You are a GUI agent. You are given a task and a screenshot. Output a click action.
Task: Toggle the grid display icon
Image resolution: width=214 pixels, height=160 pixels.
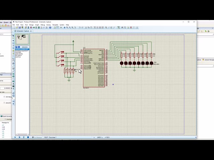click(58, 27)
